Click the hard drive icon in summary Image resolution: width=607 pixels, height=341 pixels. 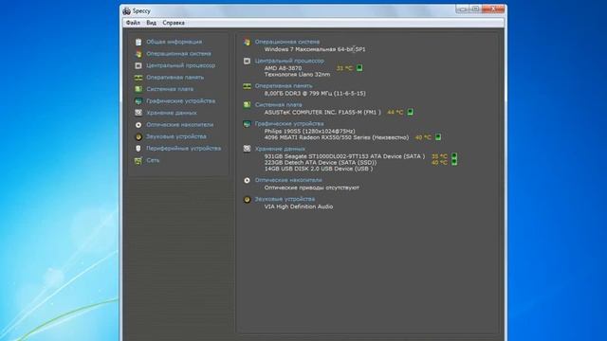(247, 149)
